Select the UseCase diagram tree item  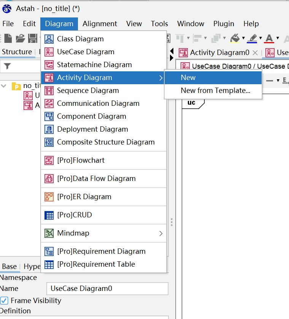(x=32, y=95)
